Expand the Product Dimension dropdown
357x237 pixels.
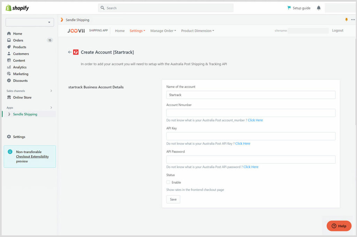(x=197, y=31)
